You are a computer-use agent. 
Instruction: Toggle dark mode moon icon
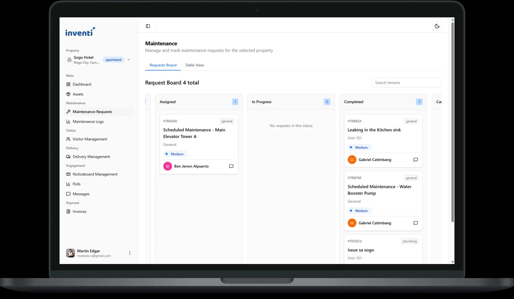[437, 26]
